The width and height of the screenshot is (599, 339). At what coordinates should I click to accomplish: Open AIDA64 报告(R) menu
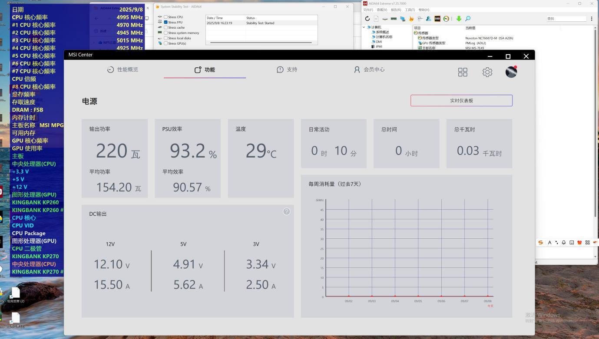(x=396, y=10)
